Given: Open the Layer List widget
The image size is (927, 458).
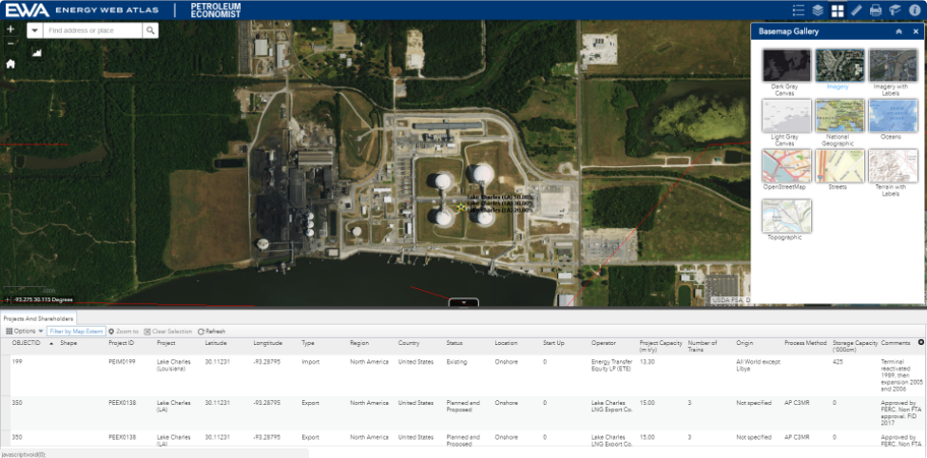Looking at the screenshot, I should click(818, 10).
